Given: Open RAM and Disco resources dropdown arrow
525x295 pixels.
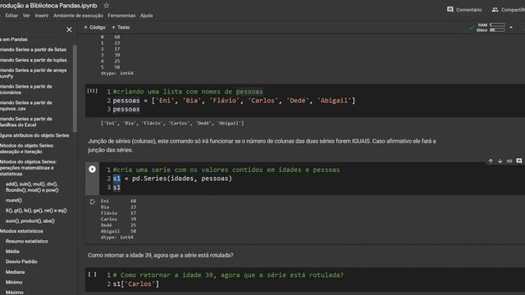Looking at the screenshot, I should pos(511,27).
